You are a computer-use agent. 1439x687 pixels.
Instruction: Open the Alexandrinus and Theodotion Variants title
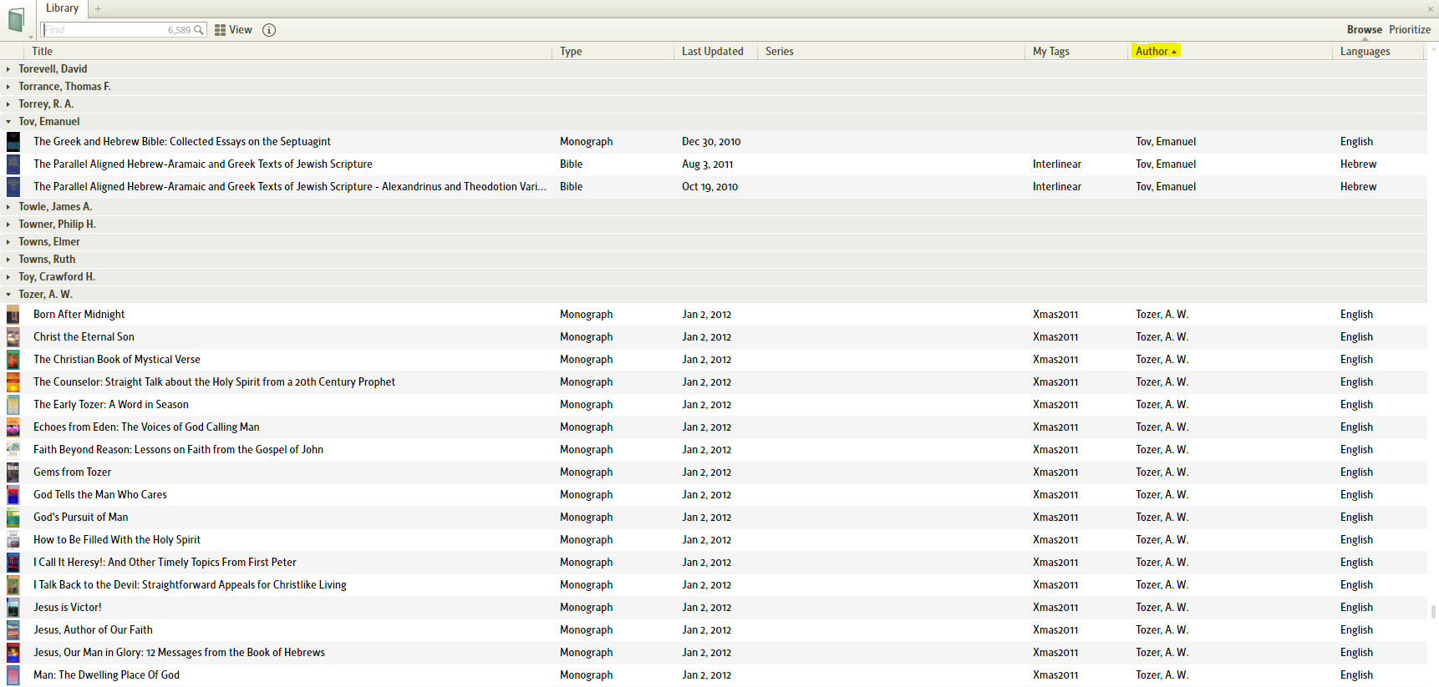click(290, 187)
